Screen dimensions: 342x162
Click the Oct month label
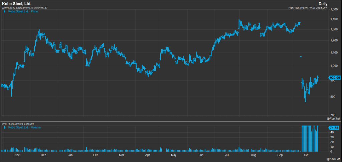tap(306, 155)
